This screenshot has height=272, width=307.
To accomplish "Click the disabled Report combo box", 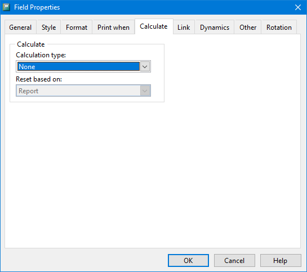I will pyautogui.click(x=83, y=90).
